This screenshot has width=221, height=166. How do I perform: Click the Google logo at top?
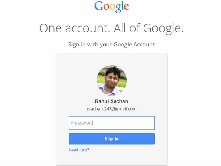(x=111, y=7)
